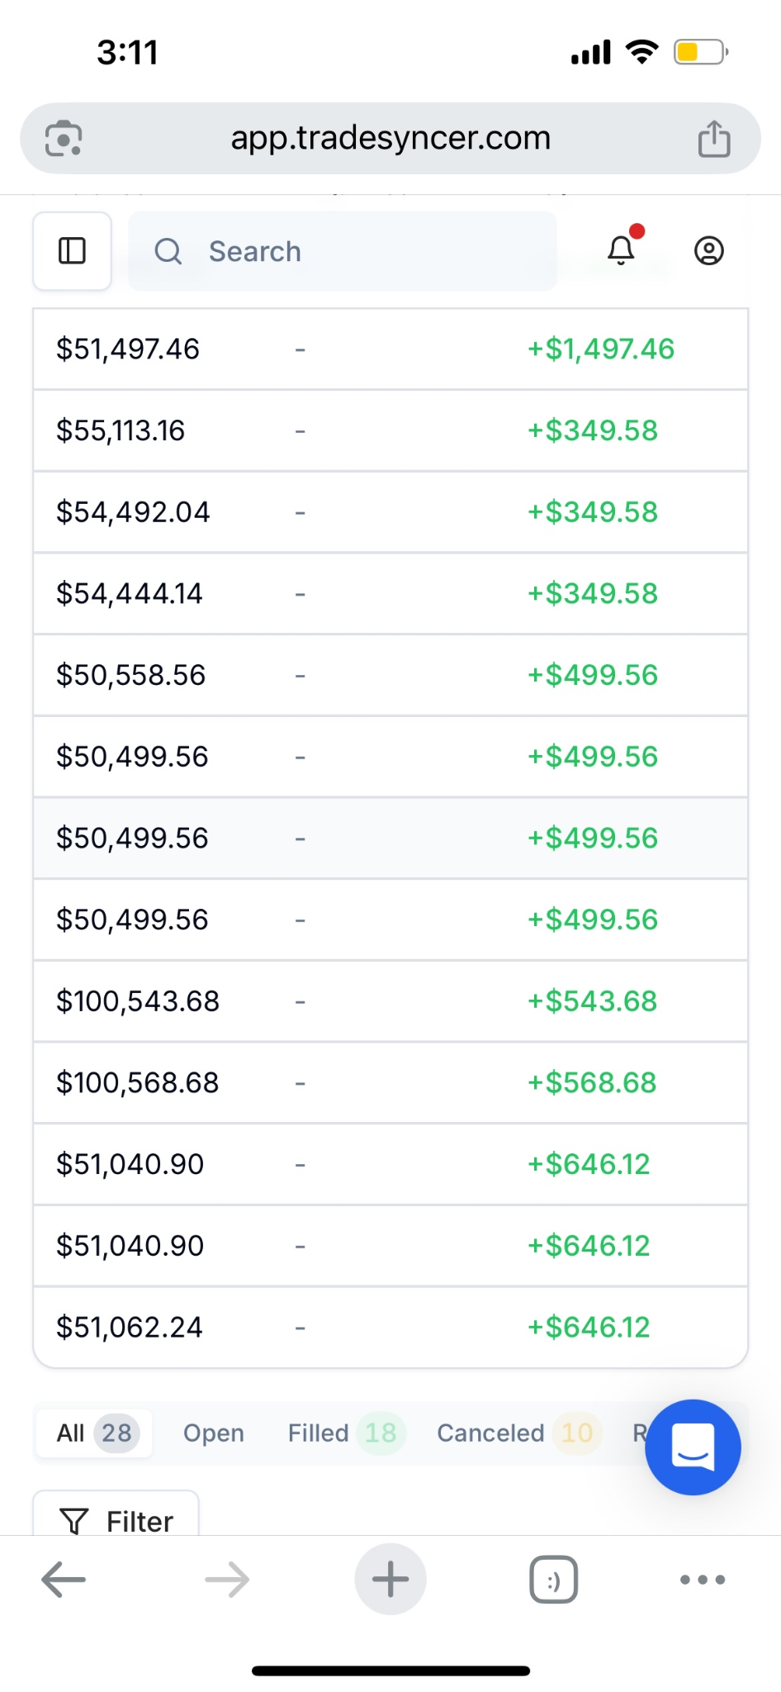The height and width of the screenshot is (1692, 781).
Task: Open the browser tabs overview icon
Action: point(553,1580)
